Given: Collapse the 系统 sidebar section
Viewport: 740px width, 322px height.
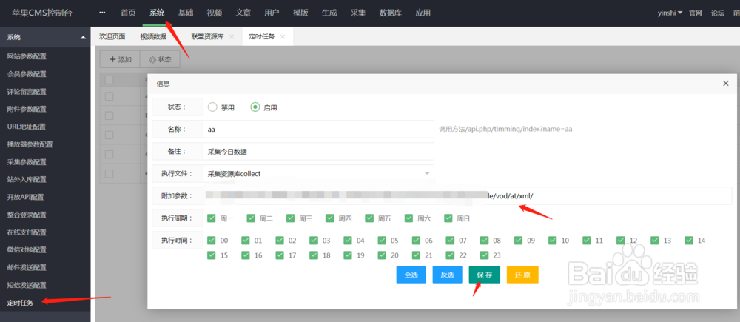Looking at the screenshot, I should (83, 37).
